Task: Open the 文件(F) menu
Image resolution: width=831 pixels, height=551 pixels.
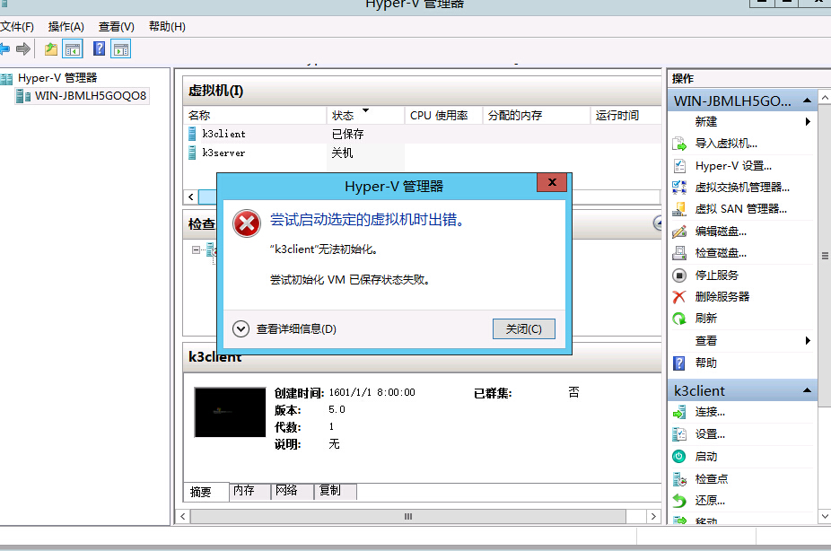Action: [x=17, y=27]
